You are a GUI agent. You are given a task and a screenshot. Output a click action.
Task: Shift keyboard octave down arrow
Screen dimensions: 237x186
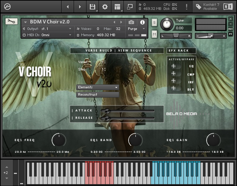tap(7, 178)
